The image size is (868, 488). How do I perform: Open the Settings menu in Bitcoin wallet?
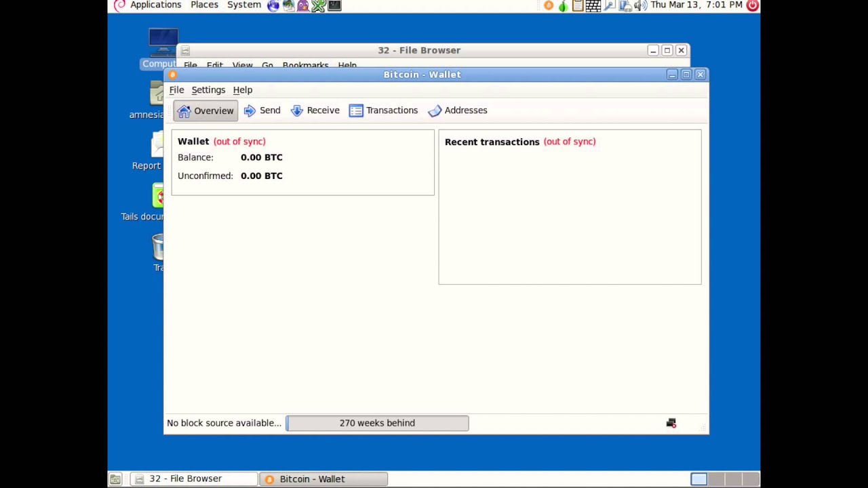(208, 90)
